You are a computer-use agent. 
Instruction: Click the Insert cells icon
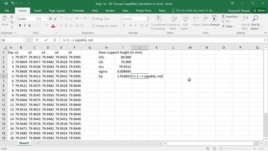pos(196,18)
